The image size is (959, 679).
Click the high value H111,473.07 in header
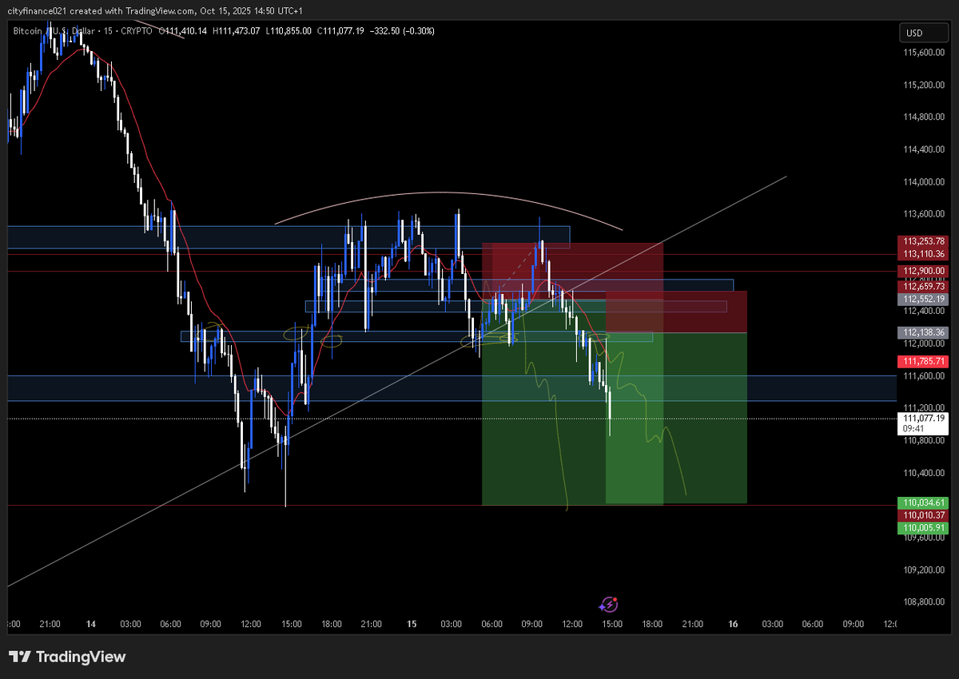click(236, 30)
